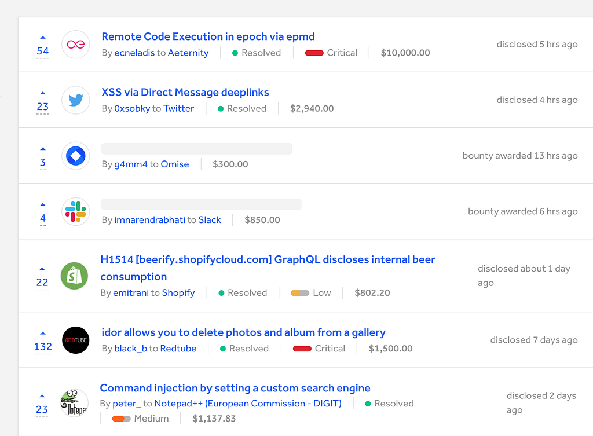The image size is (593, 436).
Task: Upvote the Remote Code Execution report
Action: point(43,37)
